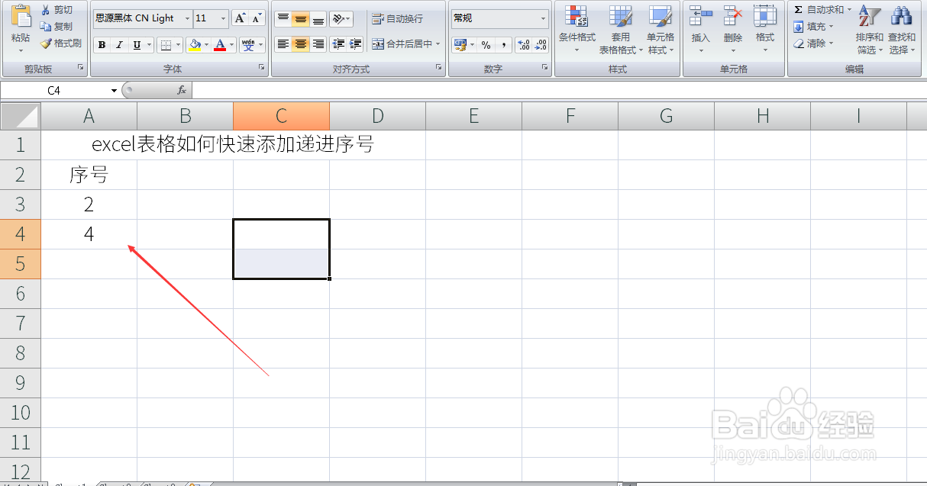Open Conditional Formatting (条件格式)
Screen dimensions: 927x486
(x=577, y=31)
